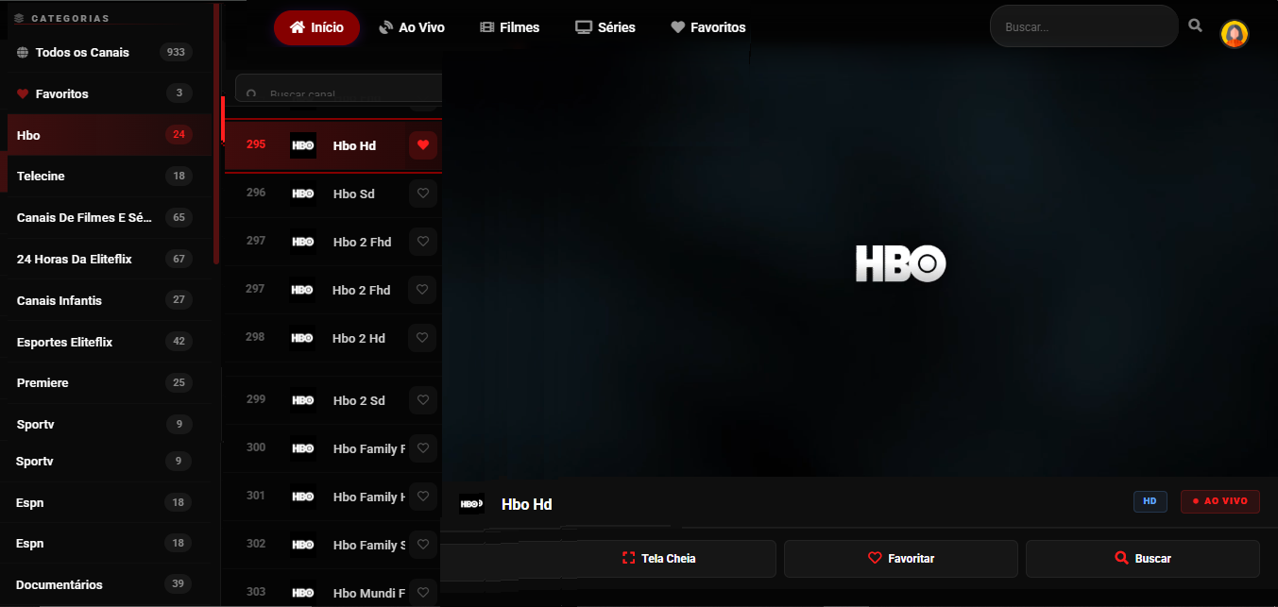Viewport: 1278px width, 607px height.
Task: Click HBO logo of Hbo 2 Sd row
Action: [303, 400]
